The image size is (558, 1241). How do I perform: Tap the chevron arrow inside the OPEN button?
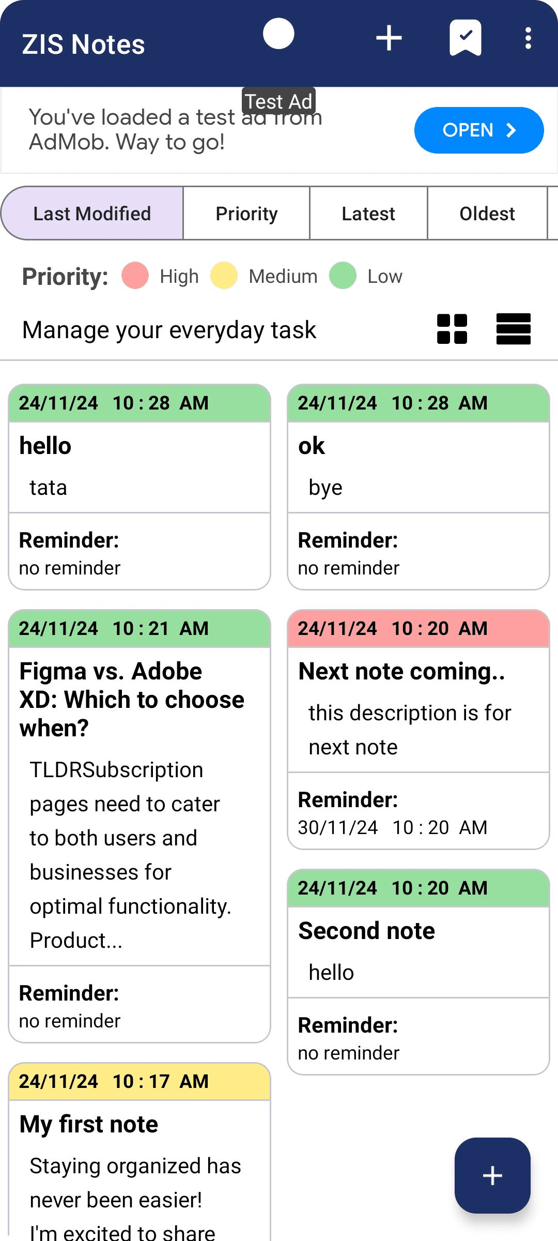[511, 130]
